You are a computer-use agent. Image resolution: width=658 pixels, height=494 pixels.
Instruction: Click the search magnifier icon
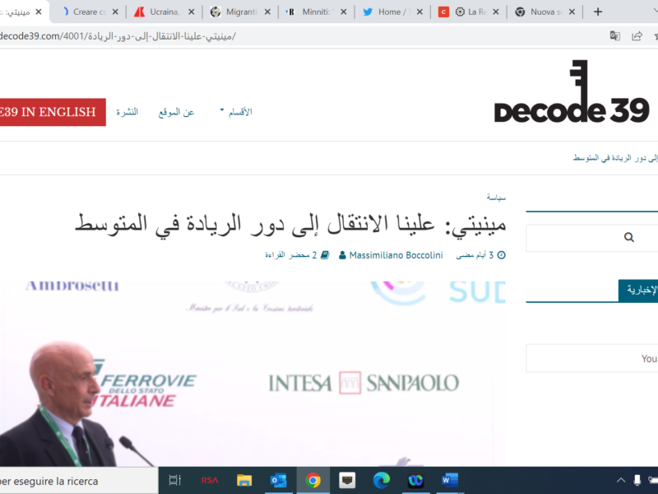(x=628, y=237)
